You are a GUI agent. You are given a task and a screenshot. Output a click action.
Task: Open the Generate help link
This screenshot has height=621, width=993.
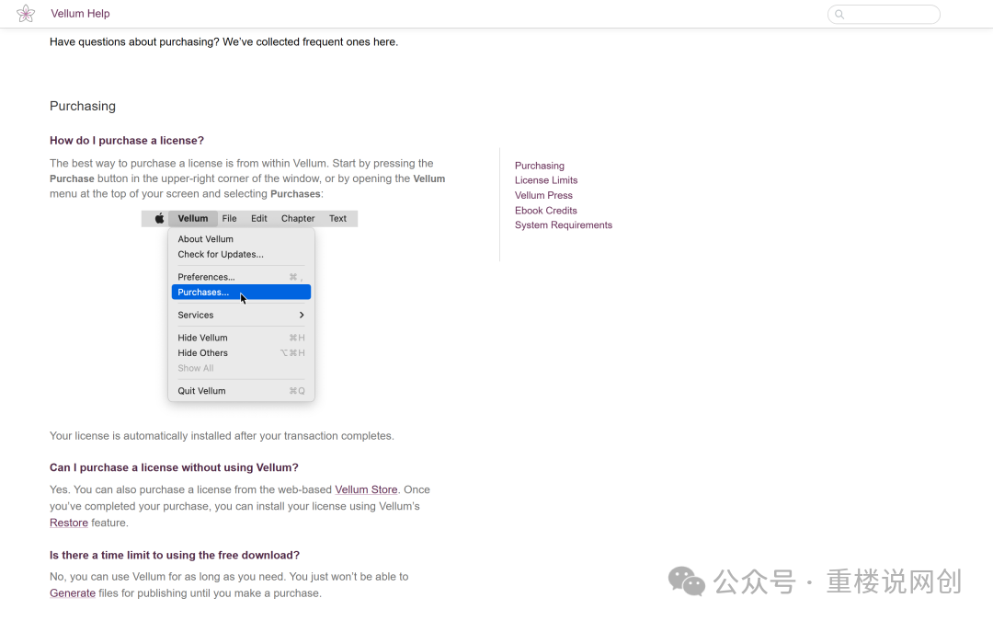pos(73,593)
